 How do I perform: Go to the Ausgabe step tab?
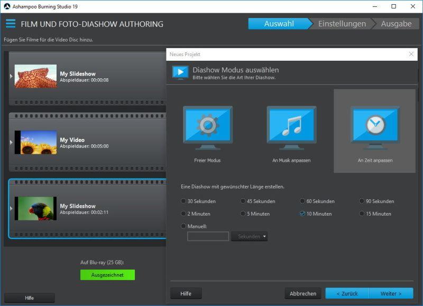tap(396, 24)
